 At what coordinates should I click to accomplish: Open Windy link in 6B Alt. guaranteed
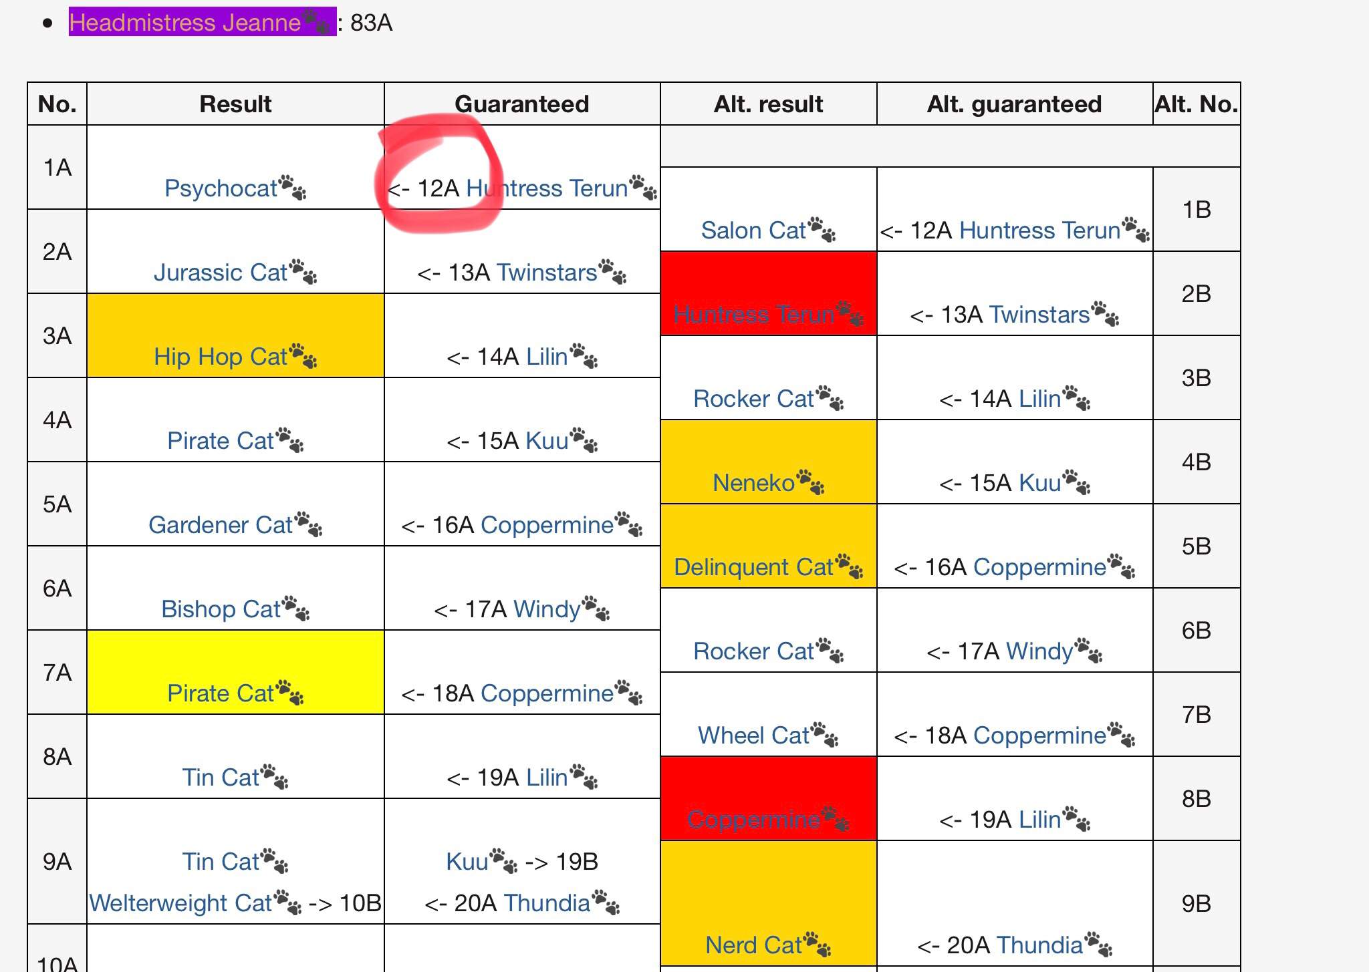[1039, 651]
